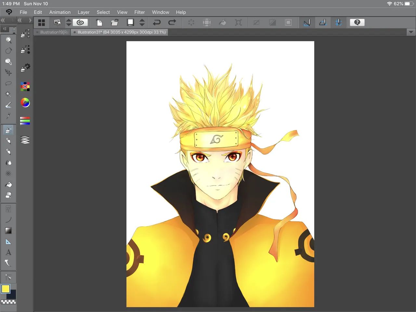
Task: Open the Filter menu
Action: (x=139, y=12)
